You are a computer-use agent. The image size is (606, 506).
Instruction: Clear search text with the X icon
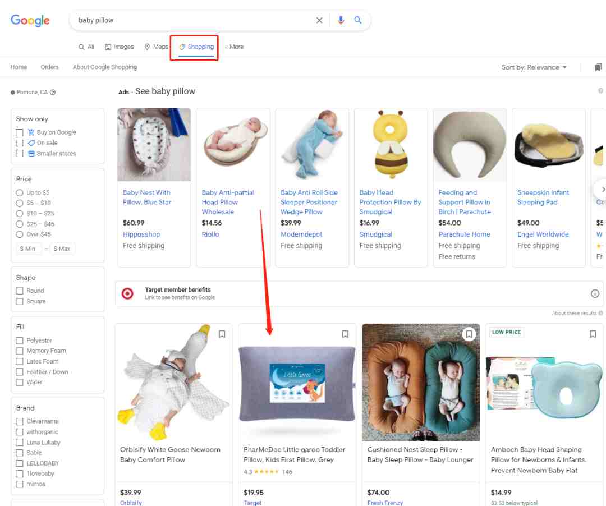click(319, 20)
